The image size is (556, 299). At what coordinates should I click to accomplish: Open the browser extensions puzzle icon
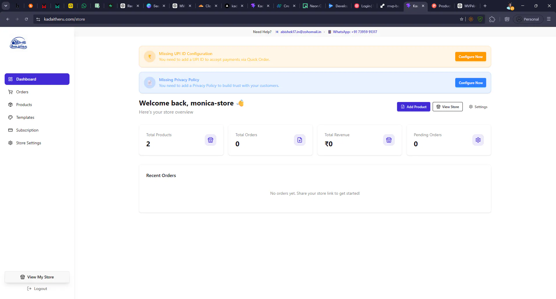(x=492, y=19)
